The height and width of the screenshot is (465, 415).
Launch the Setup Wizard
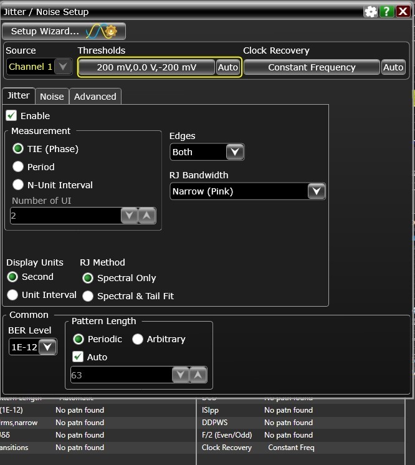(64, 31)
